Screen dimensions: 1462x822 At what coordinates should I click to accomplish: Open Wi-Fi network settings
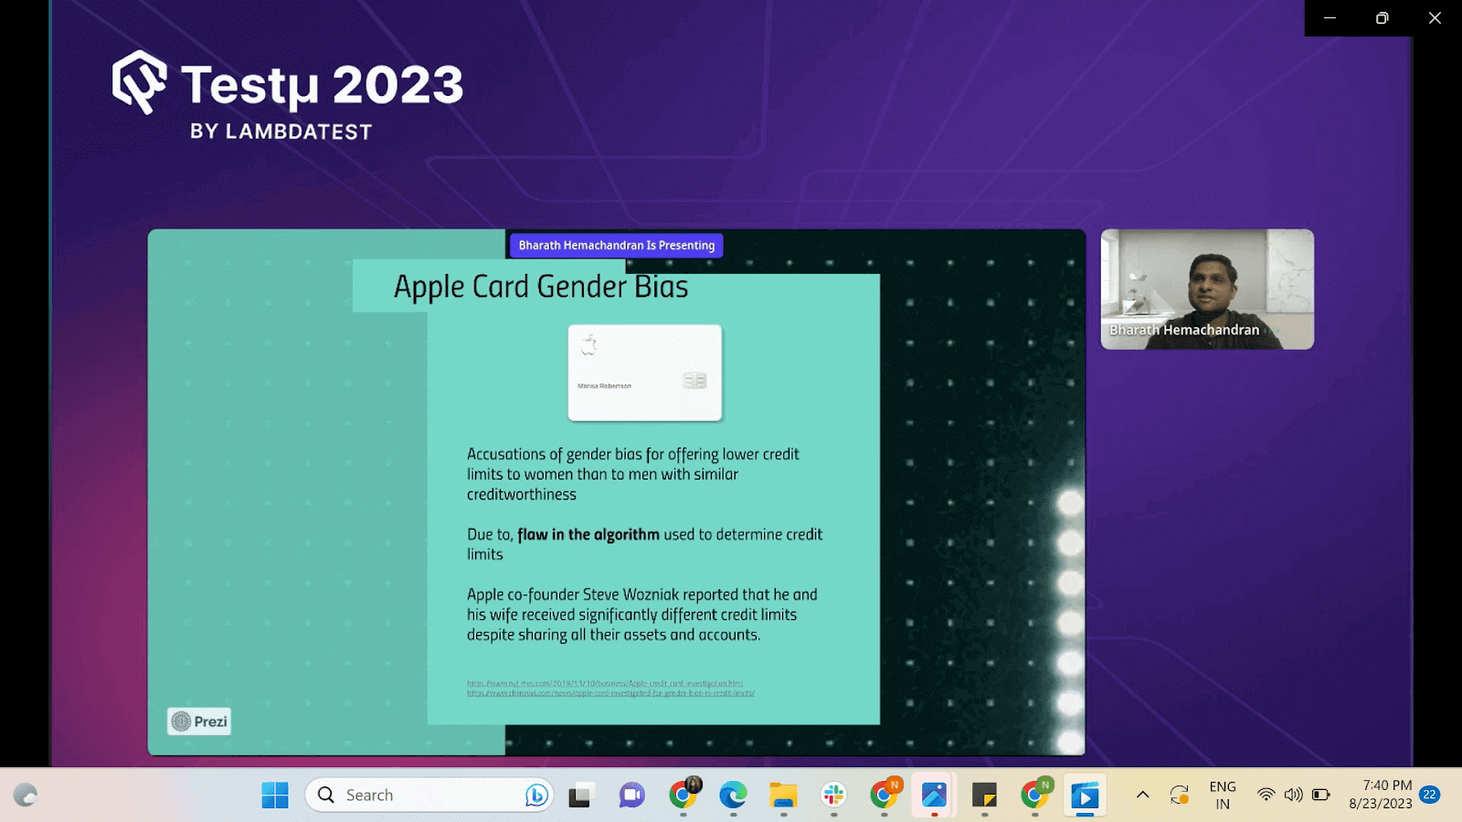(x=1266, y=795)
